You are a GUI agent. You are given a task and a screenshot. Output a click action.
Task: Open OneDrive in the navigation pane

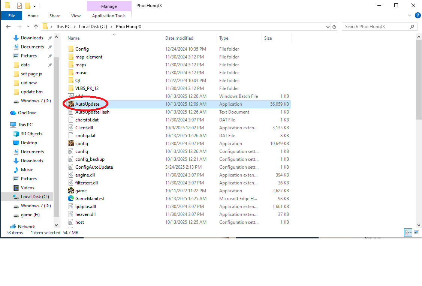tap(27, 113)
